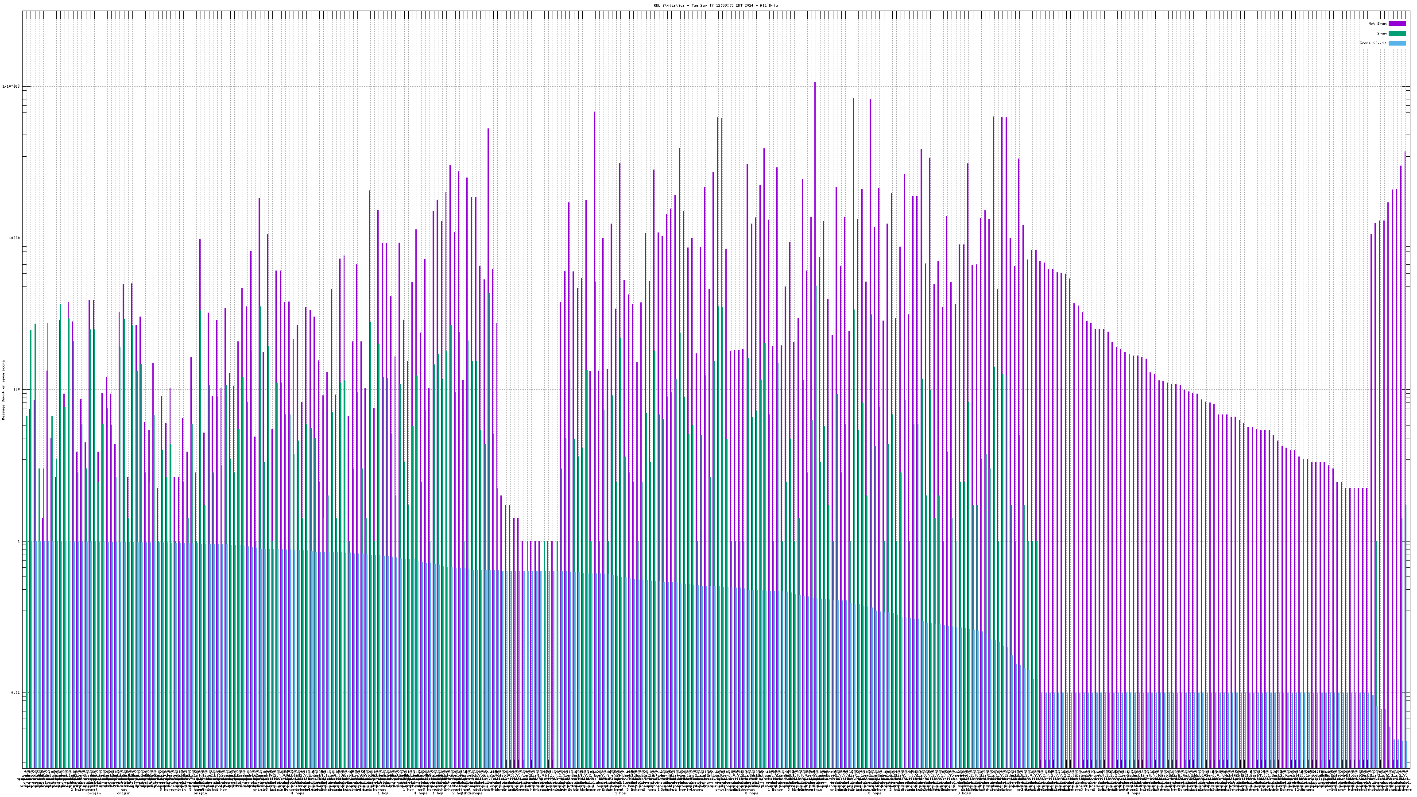Click the '4 hops' x-axis label at far right
The width and height of the screenshot is (1417, 797).
pyautogui.click(x=1133, y=793)
